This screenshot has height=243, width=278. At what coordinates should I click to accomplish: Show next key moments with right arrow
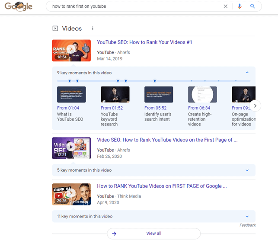[x=255, y=106]
